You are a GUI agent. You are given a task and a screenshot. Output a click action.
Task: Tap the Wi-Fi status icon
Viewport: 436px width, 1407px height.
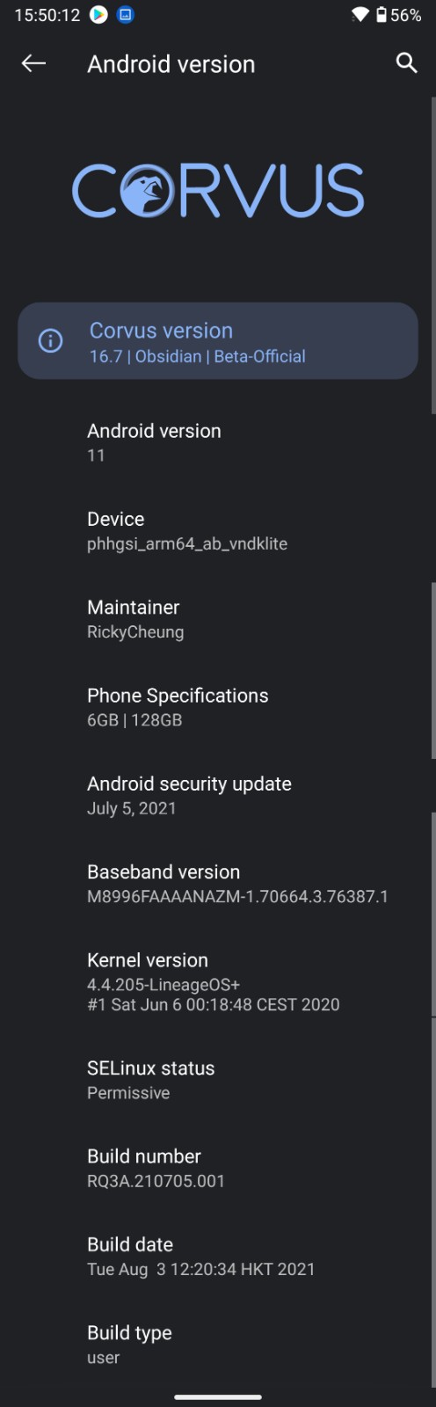click(360, 15)
